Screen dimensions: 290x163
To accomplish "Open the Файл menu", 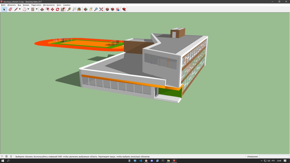I will click(x=3, y=5).
